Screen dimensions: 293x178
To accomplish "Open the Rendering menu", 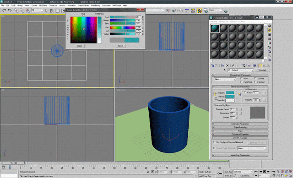I will pos(96,5).
